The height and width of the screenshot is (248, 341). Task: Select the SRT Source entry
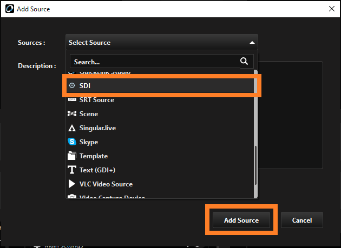click(x=96, y=100)
